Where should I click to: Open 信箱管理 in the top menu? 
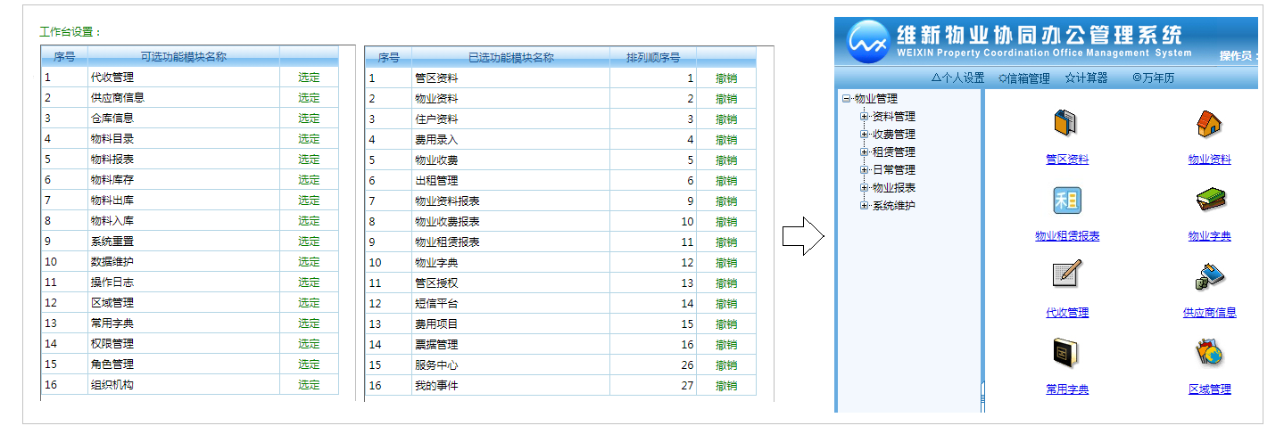pyautogui.click(x=1023, y=78)
